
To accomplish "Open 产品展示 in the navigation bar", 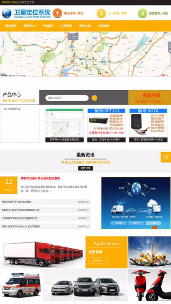I will tap(48, 26).
